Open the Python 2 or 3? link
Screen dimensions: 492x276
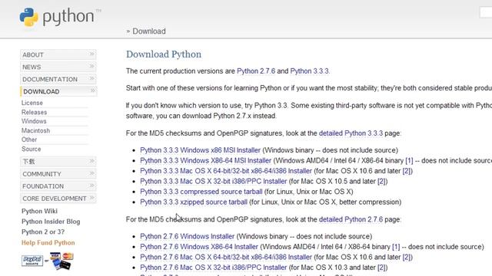tap(43, 232)
